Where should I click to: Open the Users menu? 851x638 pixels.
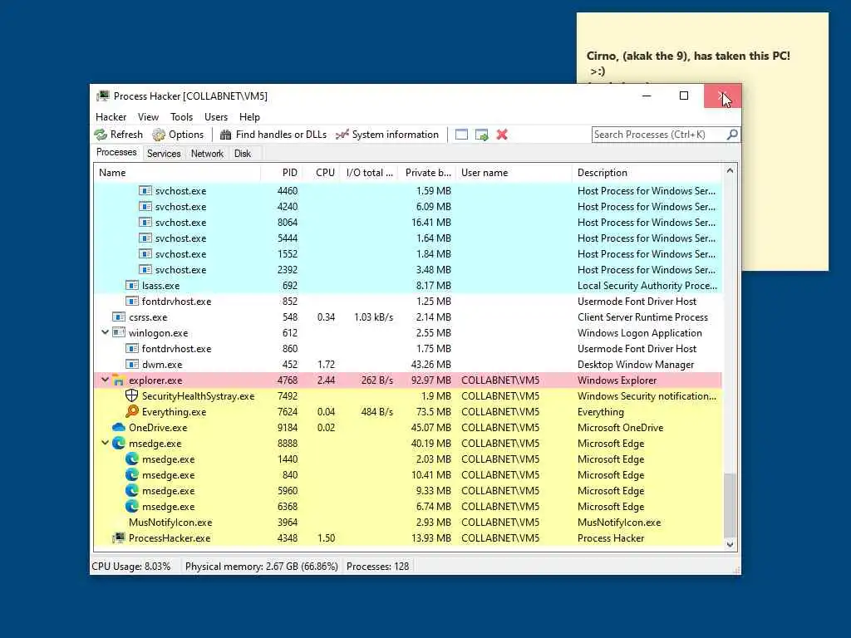pyautogui.click(x=216, y=116)
